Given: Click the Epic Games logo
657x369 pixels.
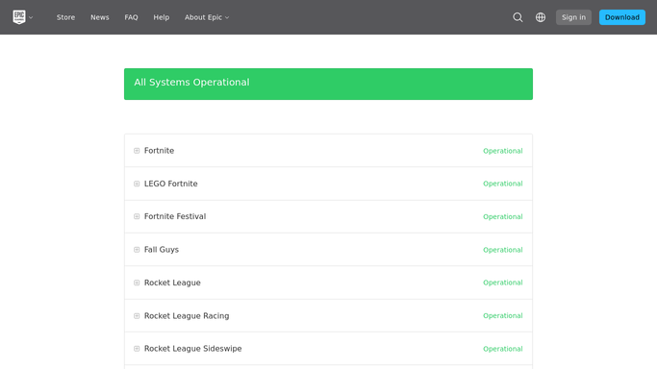Looking at the screenshot, I should tap(19, 17).
